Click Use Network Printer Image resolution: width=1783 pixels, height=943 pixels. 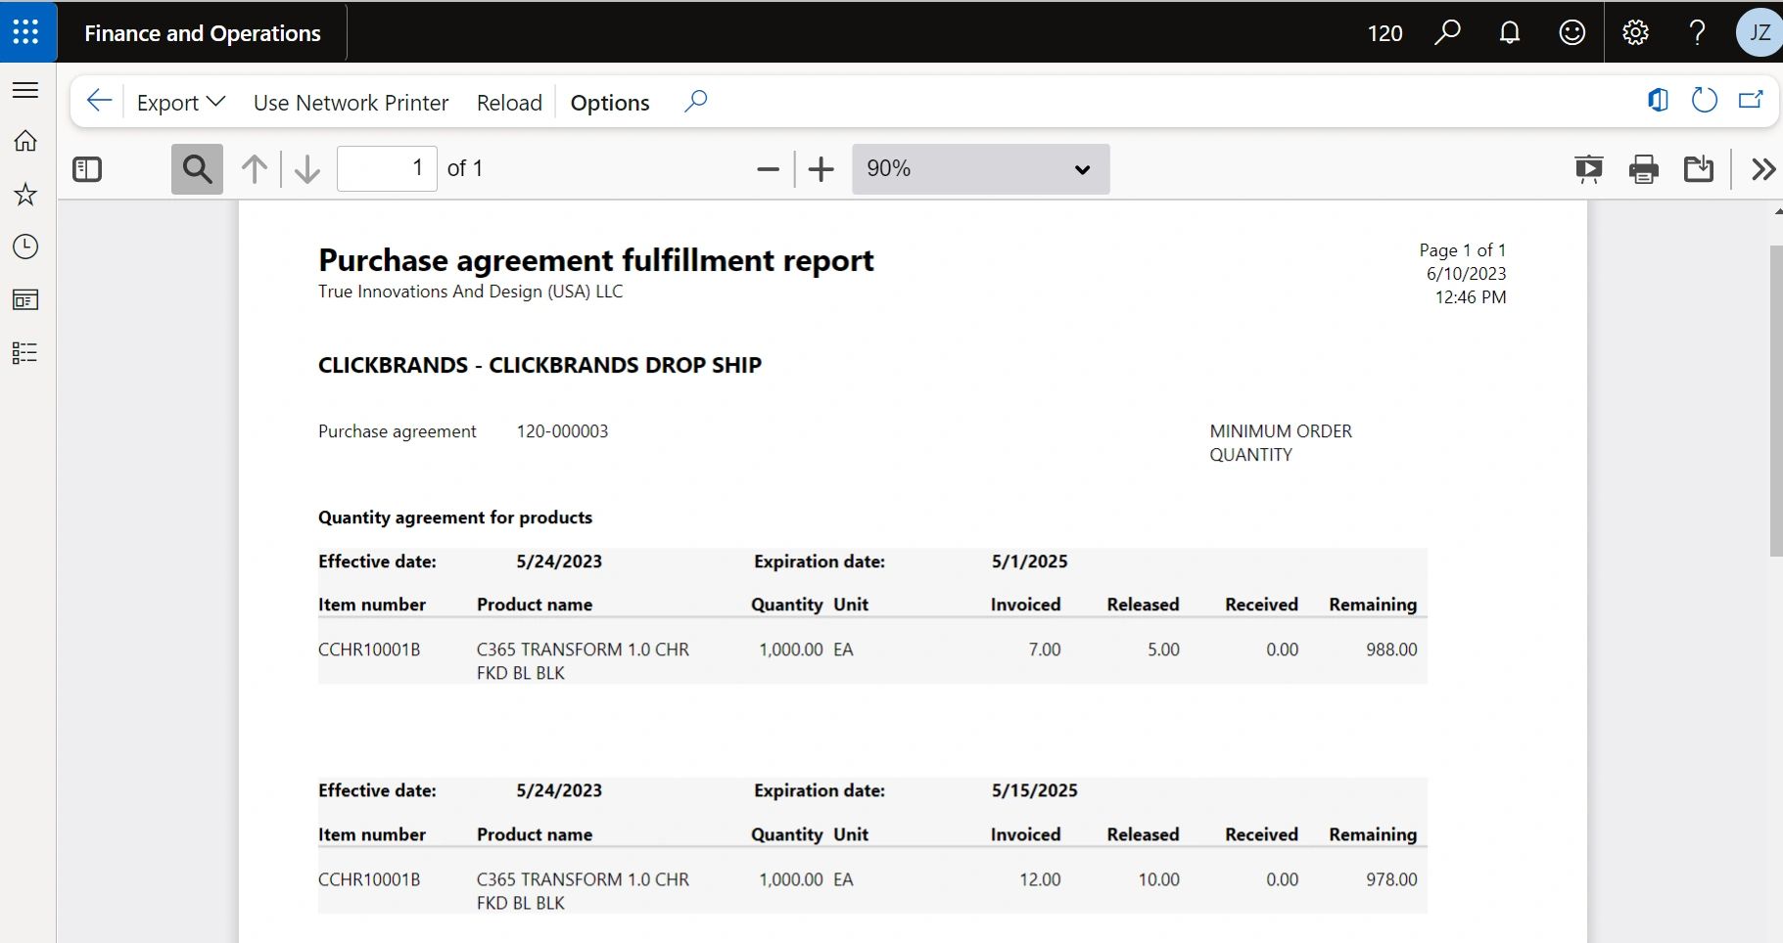[x=351, y=103]
